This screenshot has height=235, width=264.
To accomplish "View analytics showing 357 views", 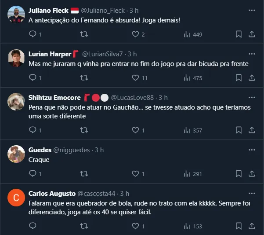I will click(187, 130).
